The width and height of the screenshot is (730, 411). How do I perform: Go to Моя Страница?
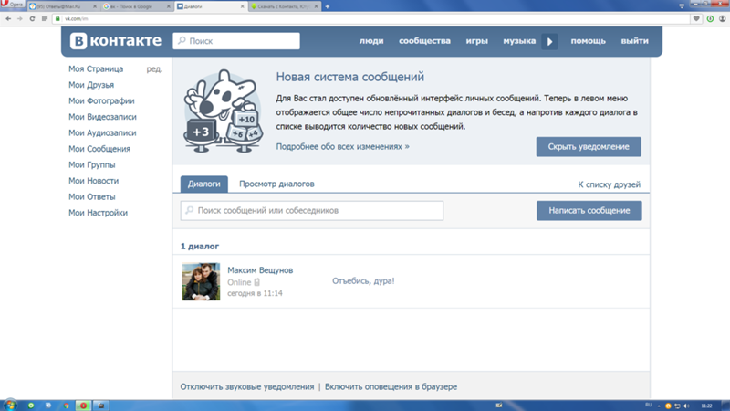point(96,68)
